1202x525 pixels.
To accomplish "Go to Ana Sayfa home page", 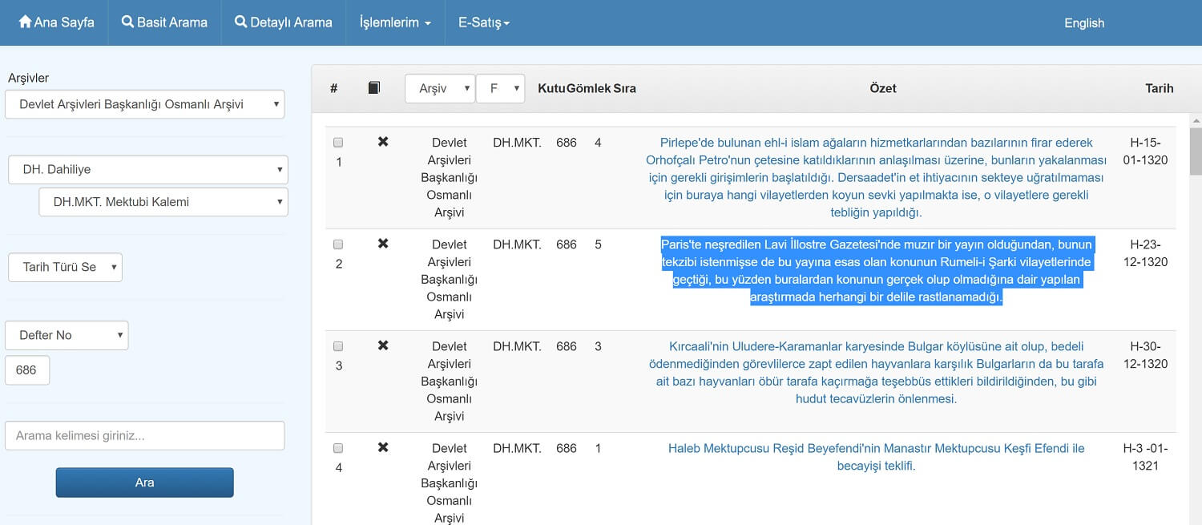I will tap(56, 22).
